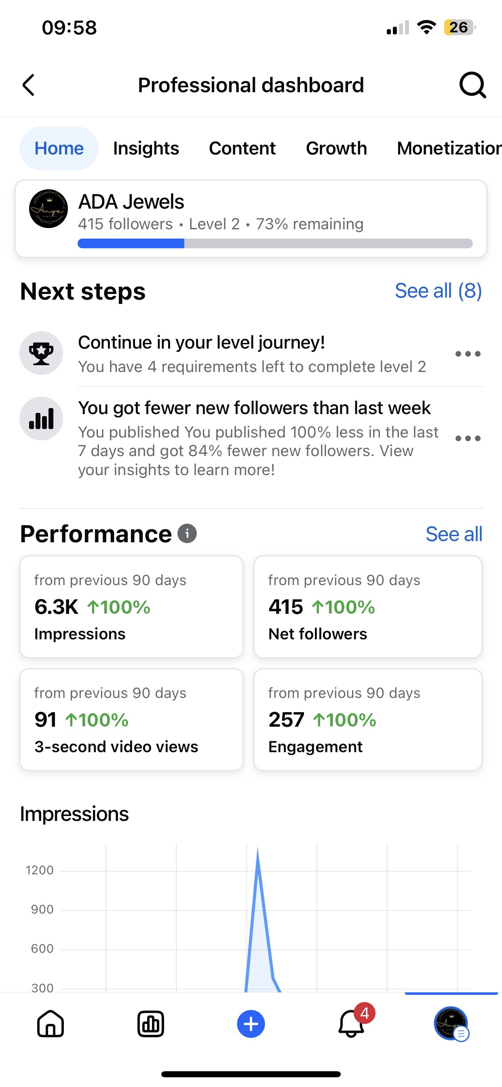The image size is (502, 1087).
Task: Tap the back arrow icon
Action: 29,85
